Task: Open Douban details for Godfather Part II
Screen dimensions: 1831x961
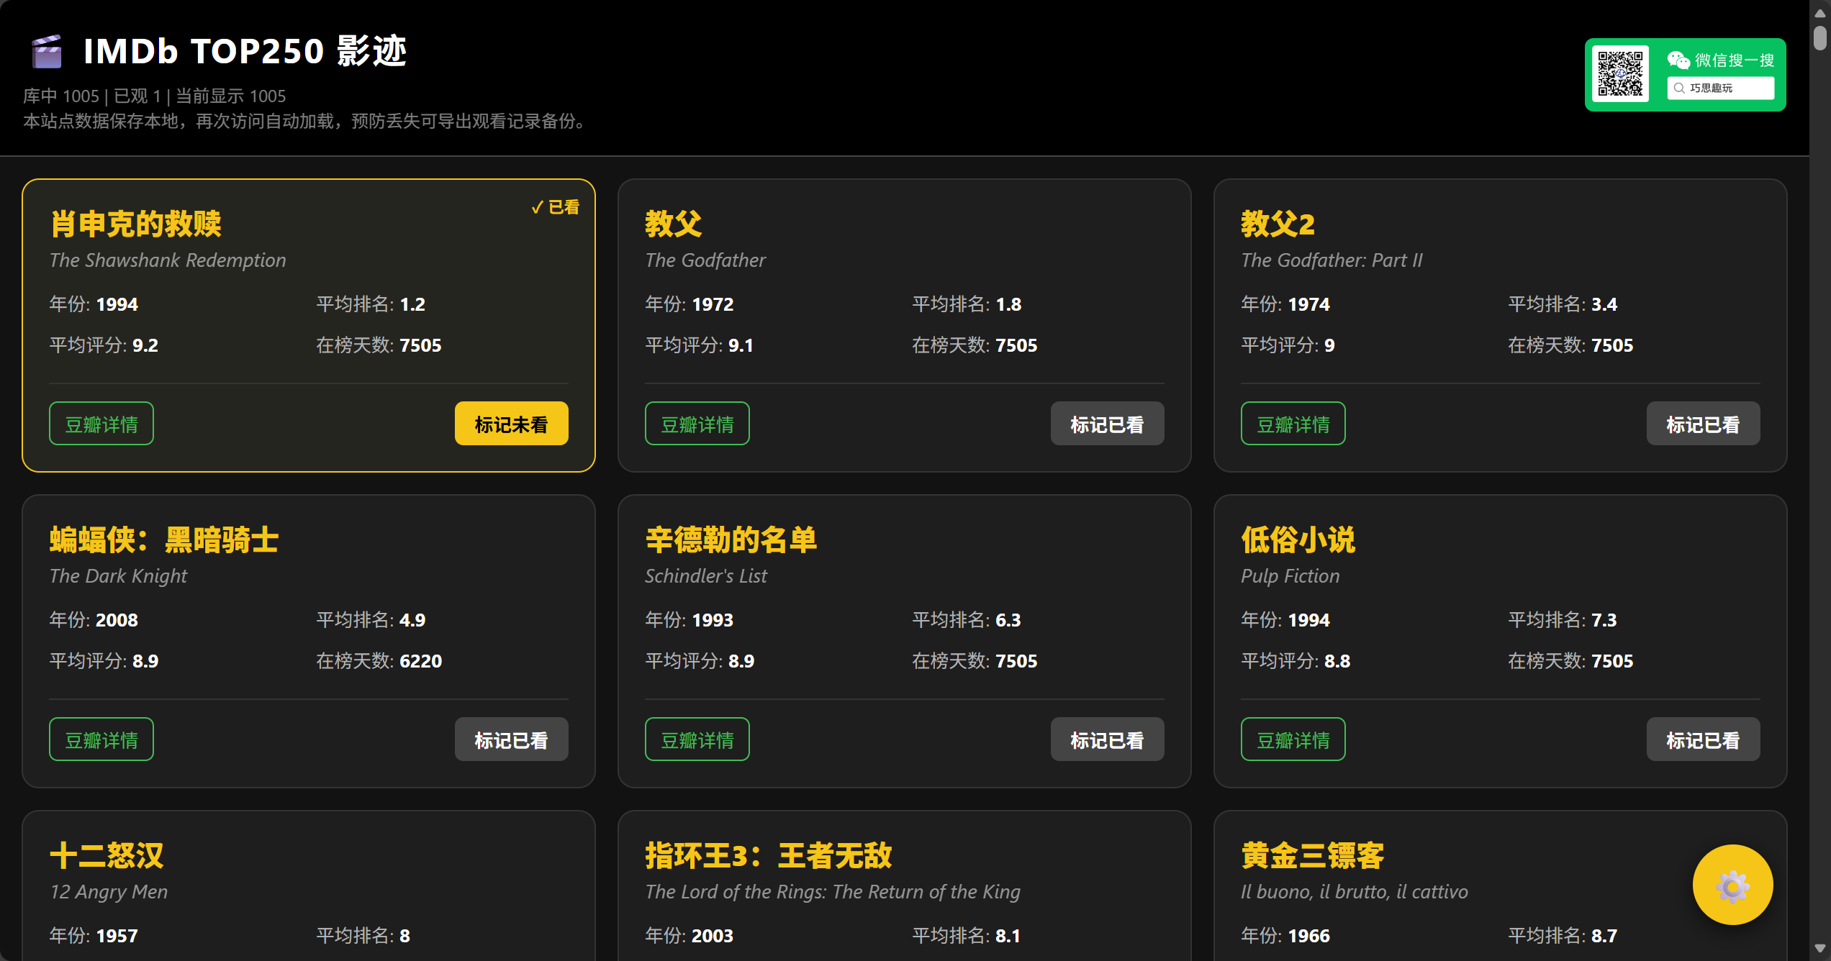Action: point(1293,424)
